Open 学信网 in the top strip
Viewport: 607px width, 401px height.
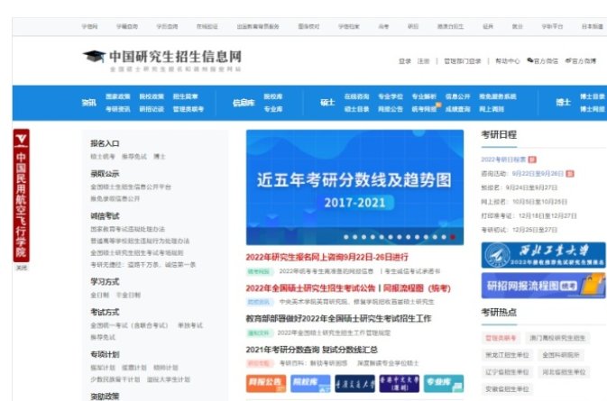pyautogui.click(x=89, y=26)
